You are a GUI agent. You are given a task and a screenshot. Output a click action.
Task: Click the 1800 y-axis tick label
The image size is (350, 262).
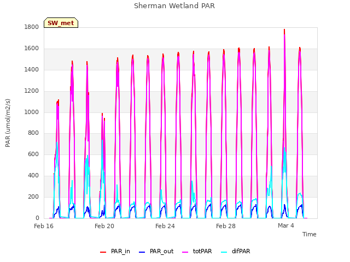(x=32, y=27)
